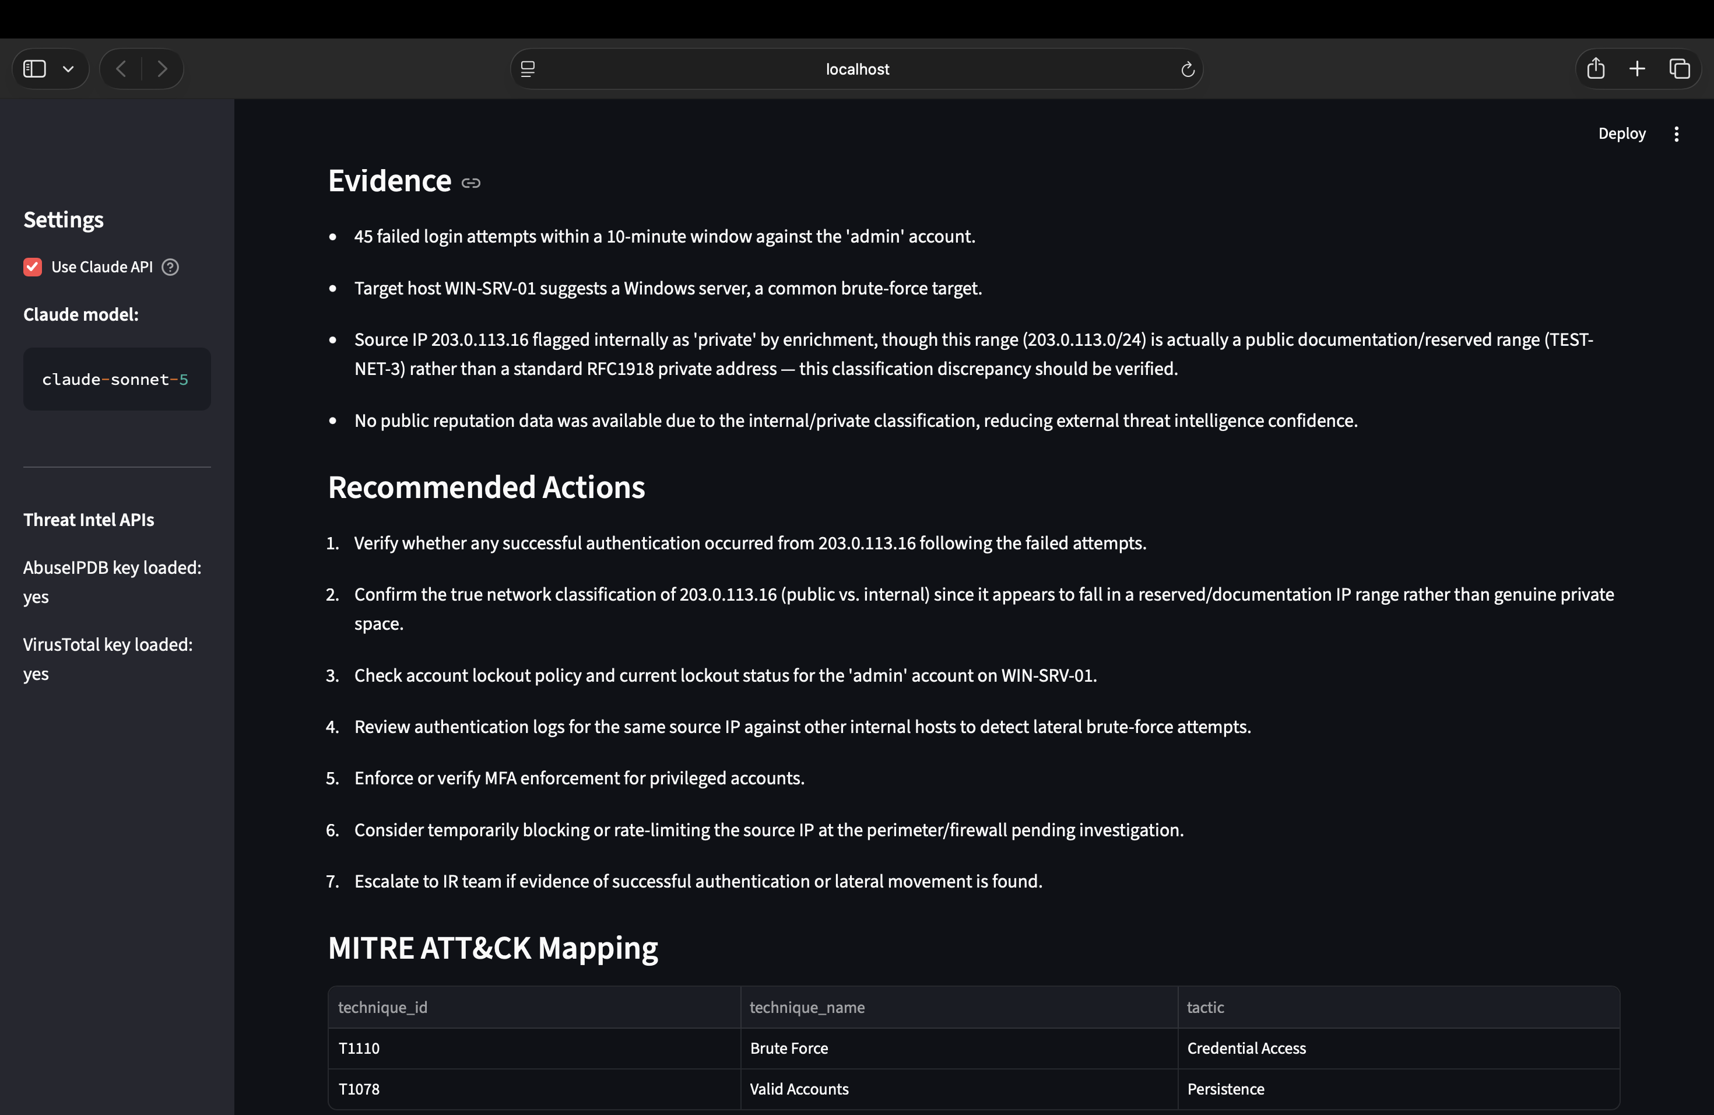The width and height of the screenshot is (1714, 1115).
Task: Click action 2 about confirming network classification
Action: pos(984,609)
